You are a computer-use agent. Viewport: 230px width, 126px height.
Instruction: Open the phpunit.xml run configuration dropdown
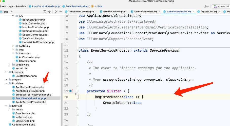[x=221, y=6]
